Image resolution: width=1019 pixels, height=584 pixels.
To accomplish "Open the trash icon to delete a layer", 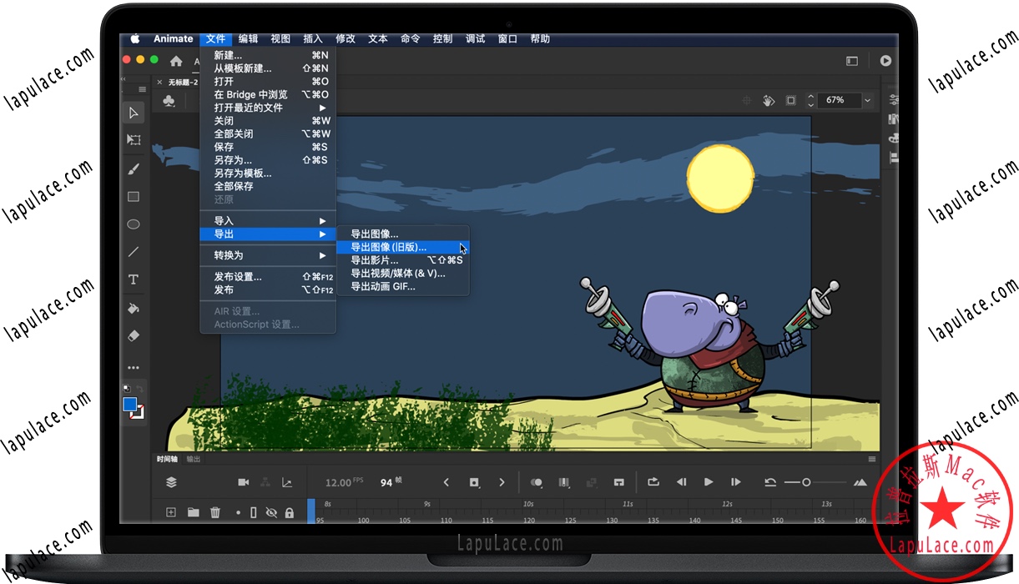I will (x=215, y=512).
